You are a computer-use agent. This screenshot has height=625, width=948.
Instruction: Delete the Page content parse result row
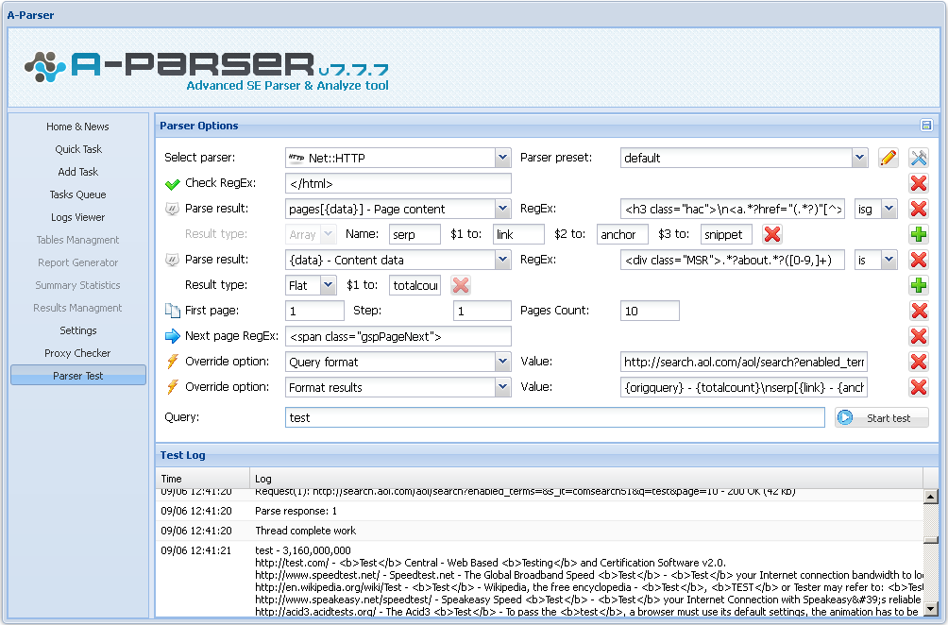[919, 209]
